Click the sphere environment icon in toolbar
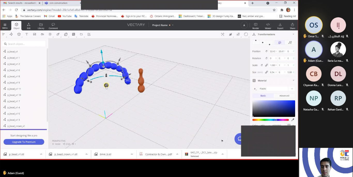353x177 pixels. (x=246, y=34)
